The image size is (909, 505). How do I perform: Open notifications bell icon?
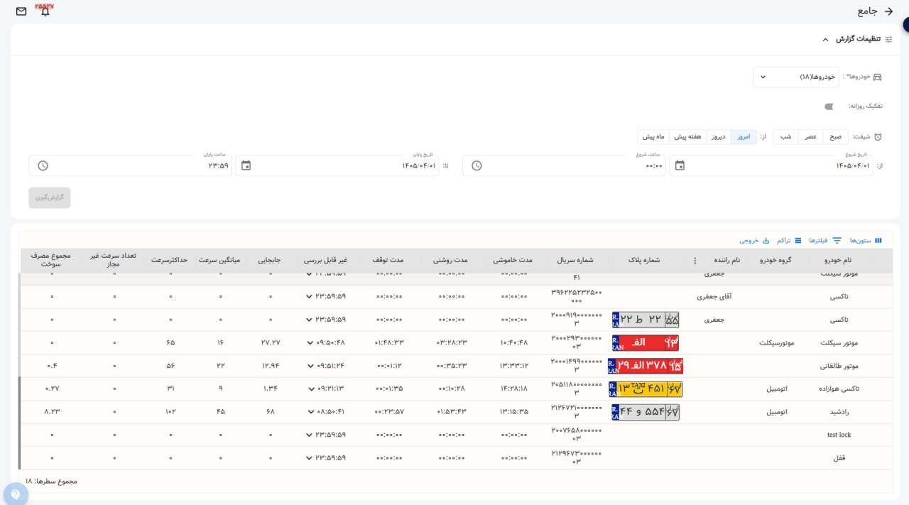(x=45, y=11)
